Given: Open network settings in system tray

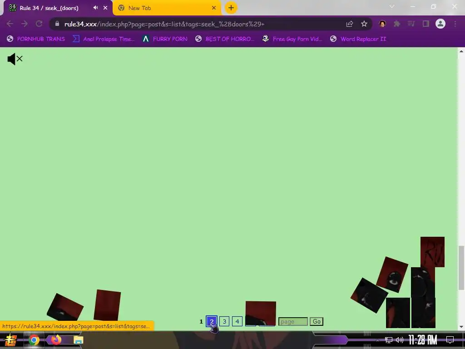Looking at the screenshot, I should (389, 340).
